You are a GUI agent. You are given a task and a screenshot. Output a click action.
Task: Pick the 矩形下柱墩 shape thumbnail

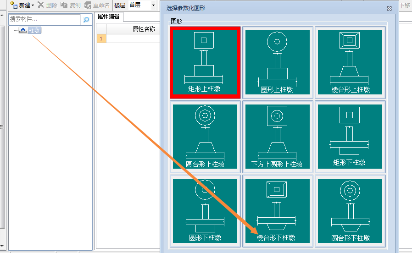pyautogui.click(x=350, y=137)
